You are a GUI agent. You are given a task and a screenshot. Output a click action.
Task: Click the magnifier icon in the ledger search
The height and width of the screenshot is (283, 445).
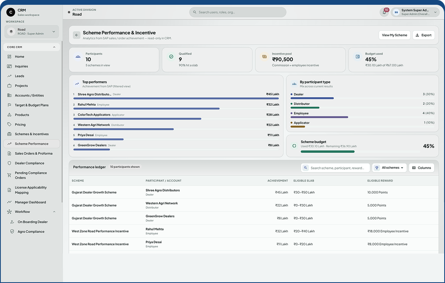pos(306,168)
